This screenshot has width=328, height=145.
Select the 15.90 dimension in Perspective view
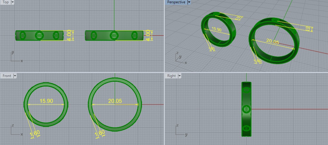click(216, 29)
